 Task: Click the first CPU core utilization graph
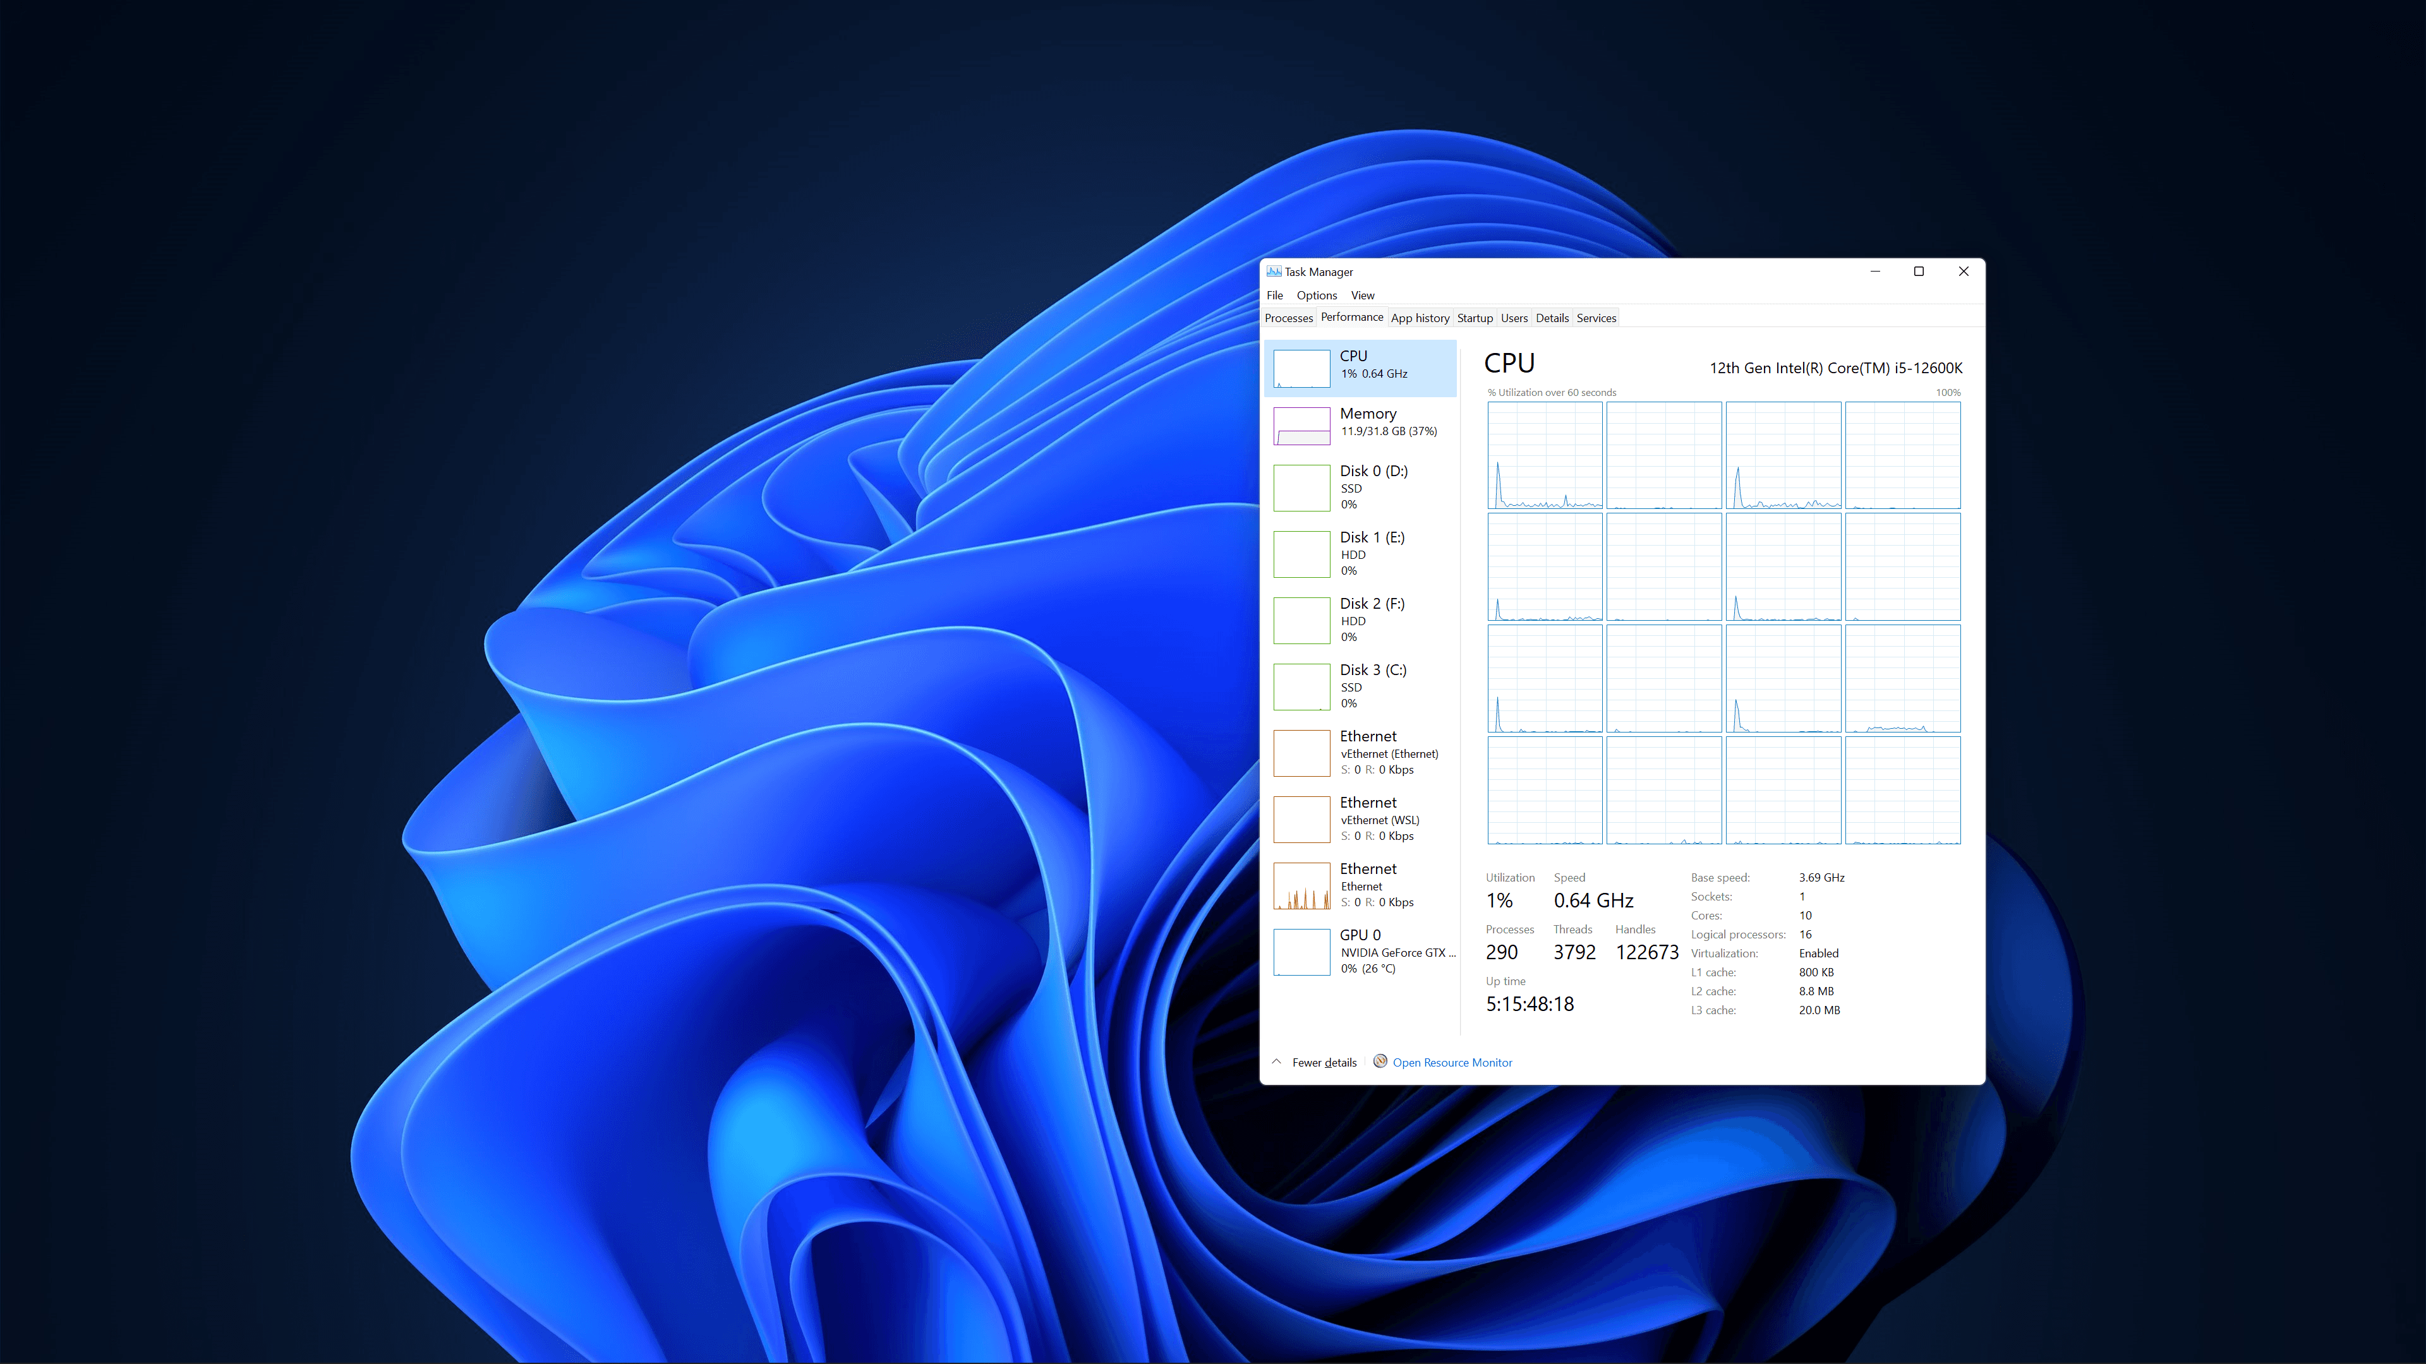[1545, 455]
